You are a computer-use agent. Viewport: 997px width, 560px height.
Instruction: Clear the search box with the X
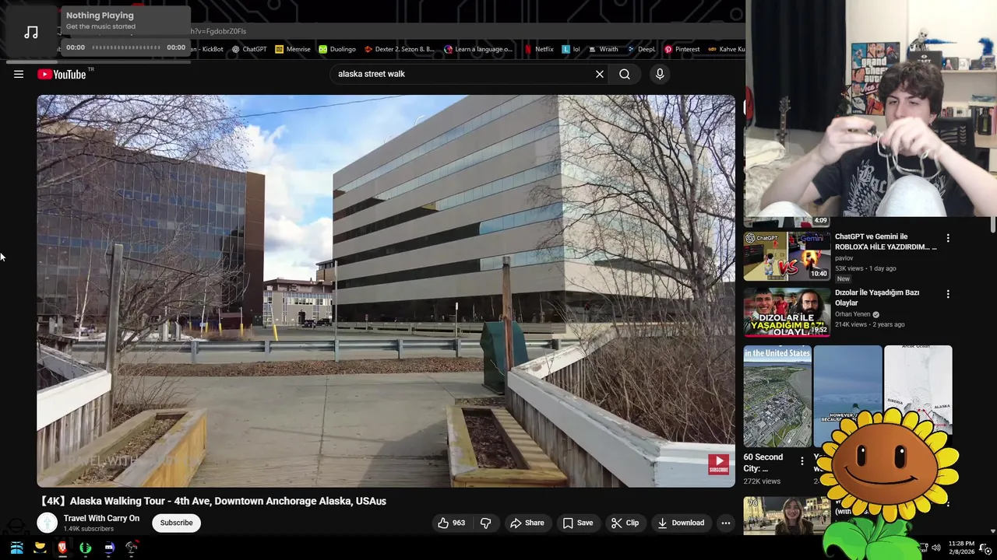pyautogui.click(x=600, y=74)
